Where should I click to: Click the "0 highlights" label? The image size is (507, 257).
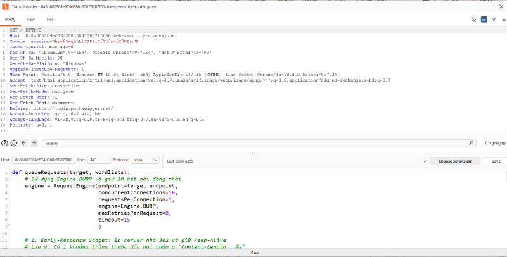pos(496,143)
